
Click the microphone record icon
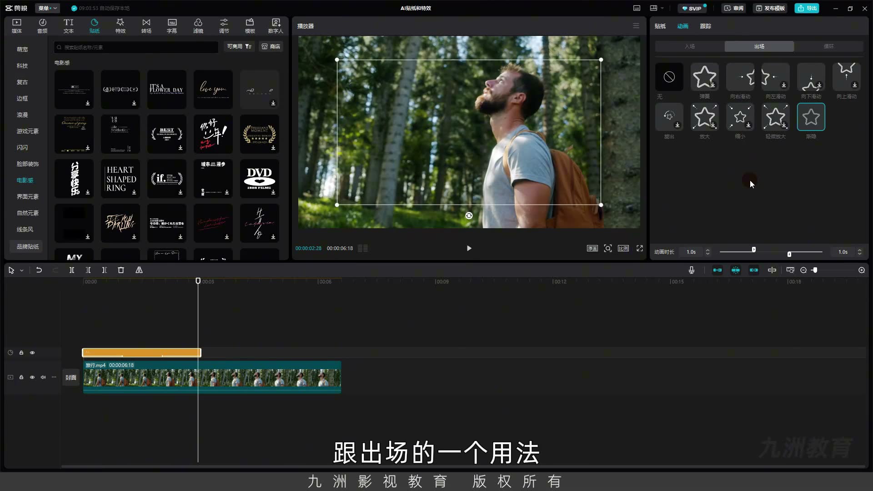(692, 270)
